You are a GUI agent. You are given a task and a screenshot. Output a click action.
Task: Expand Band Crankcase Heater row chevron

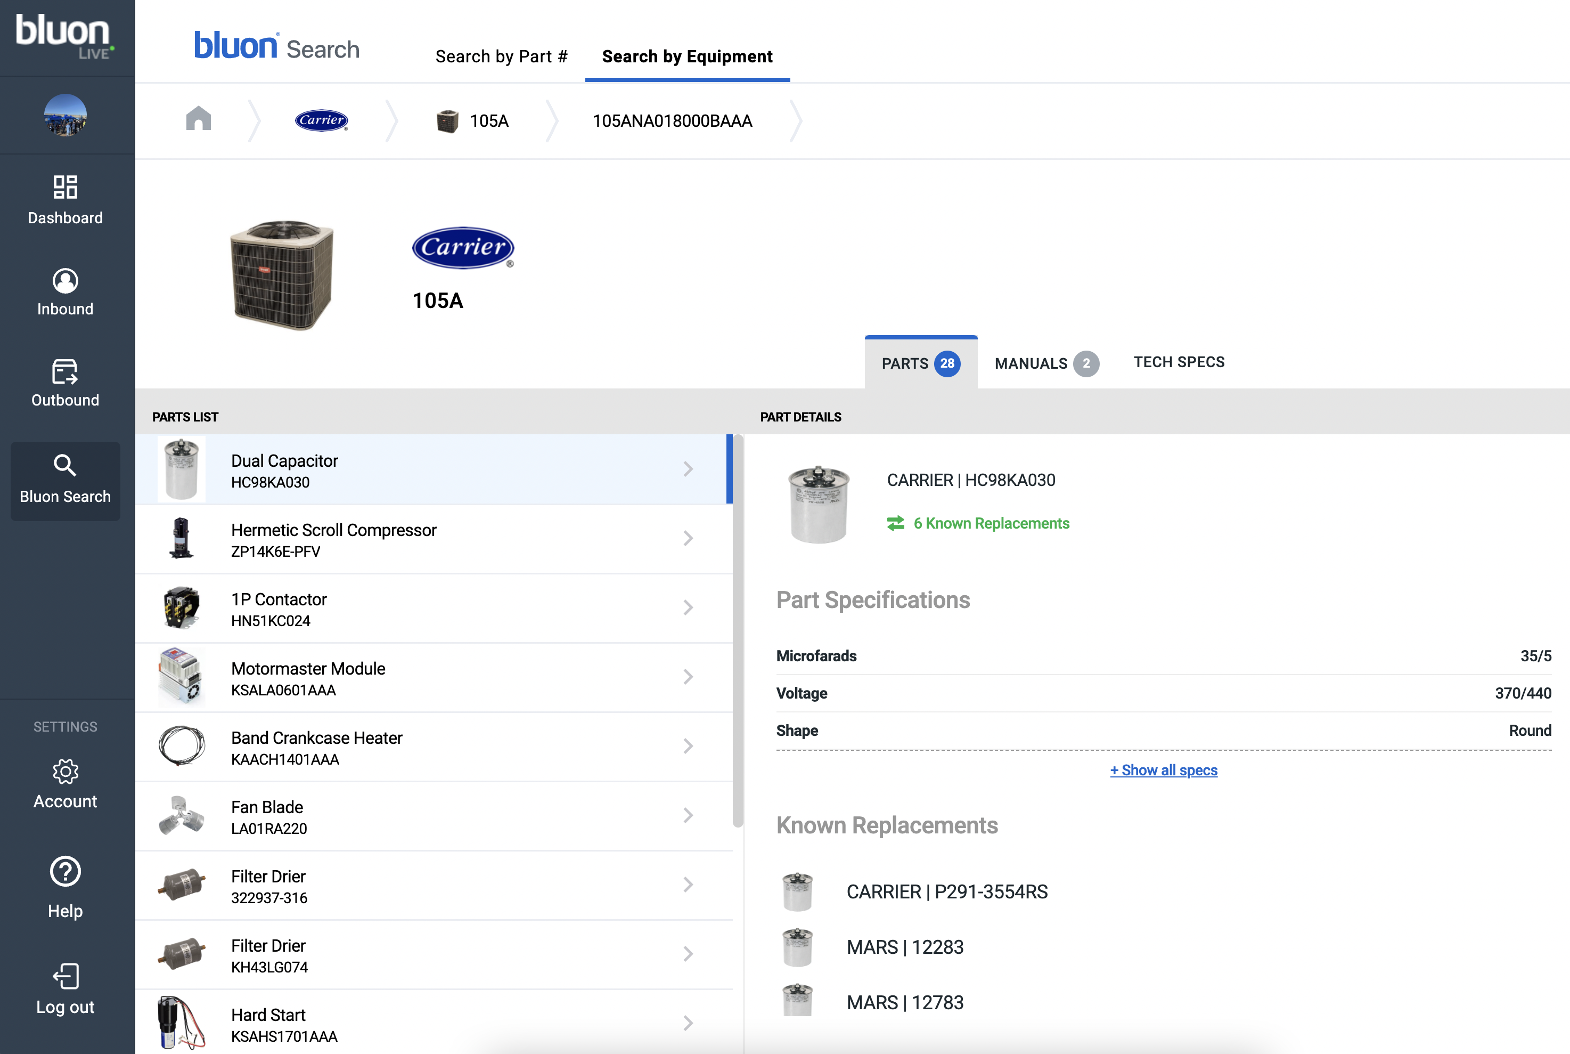coord(688,746)
